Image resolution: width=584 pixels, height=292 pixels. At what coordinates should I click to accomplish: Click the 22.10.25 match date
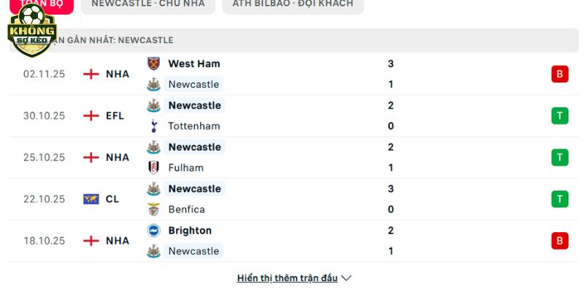click(44, 199)
